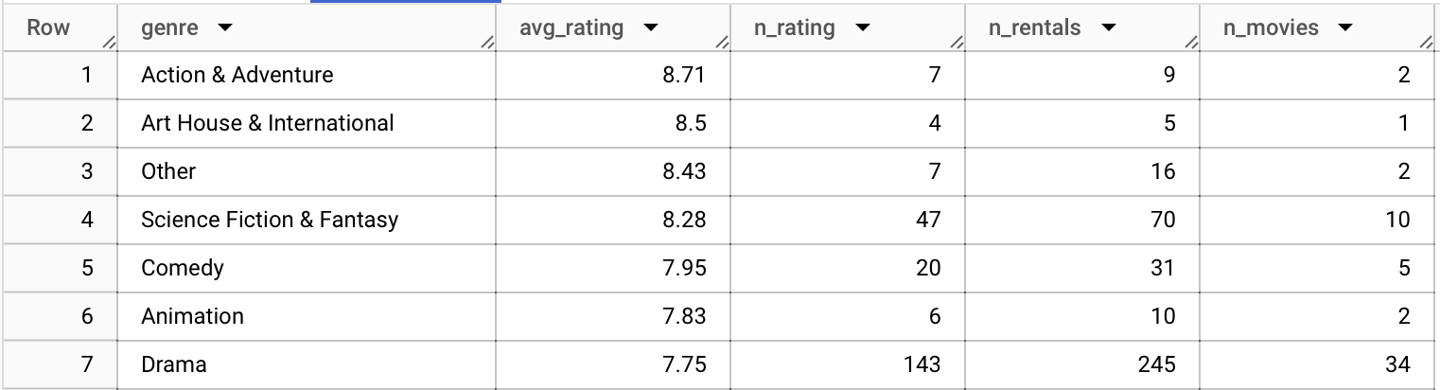This screenshot has height=390, width=1440.
Task: Click the n_movies column resize handle icon
Action: pos(1426,42)
